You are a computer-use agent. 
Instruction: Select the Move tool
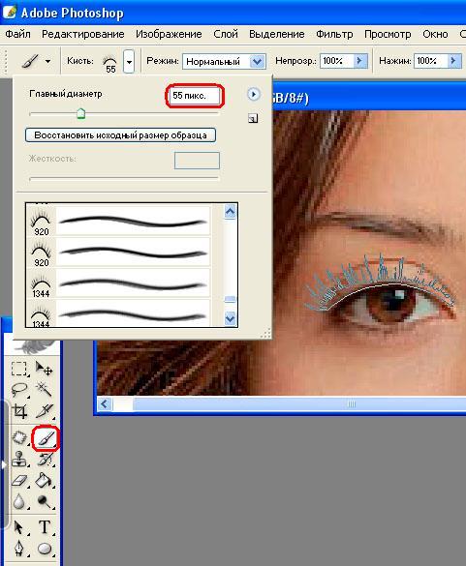pos(45,369)
